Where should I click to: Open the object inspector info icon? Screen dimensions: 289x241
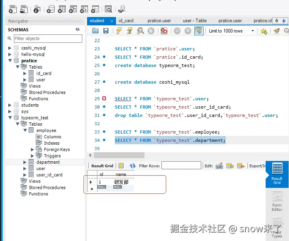tap(37, 9)
